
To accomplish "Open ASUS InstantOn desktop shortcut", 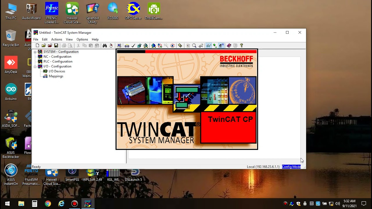I will coord(11,175).
